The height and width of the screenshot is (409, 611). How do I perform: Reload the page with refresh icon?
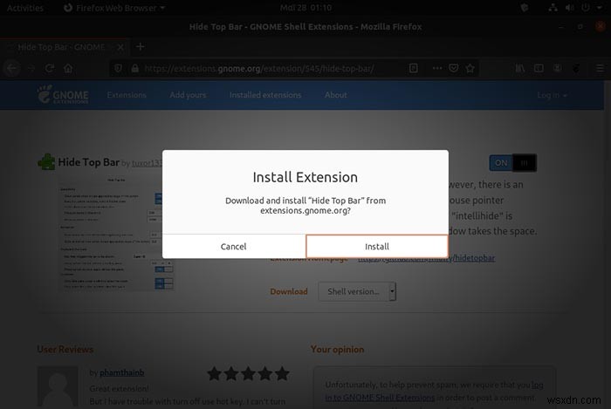[x=50, y=69]
